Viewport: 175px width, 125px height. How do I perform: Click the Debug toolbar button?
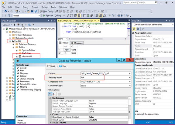(58, 15)
